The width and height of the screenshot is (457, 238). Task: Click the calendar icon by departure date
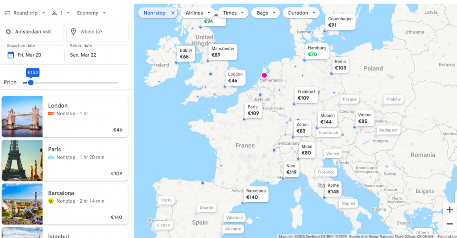[x=11, y=55]
